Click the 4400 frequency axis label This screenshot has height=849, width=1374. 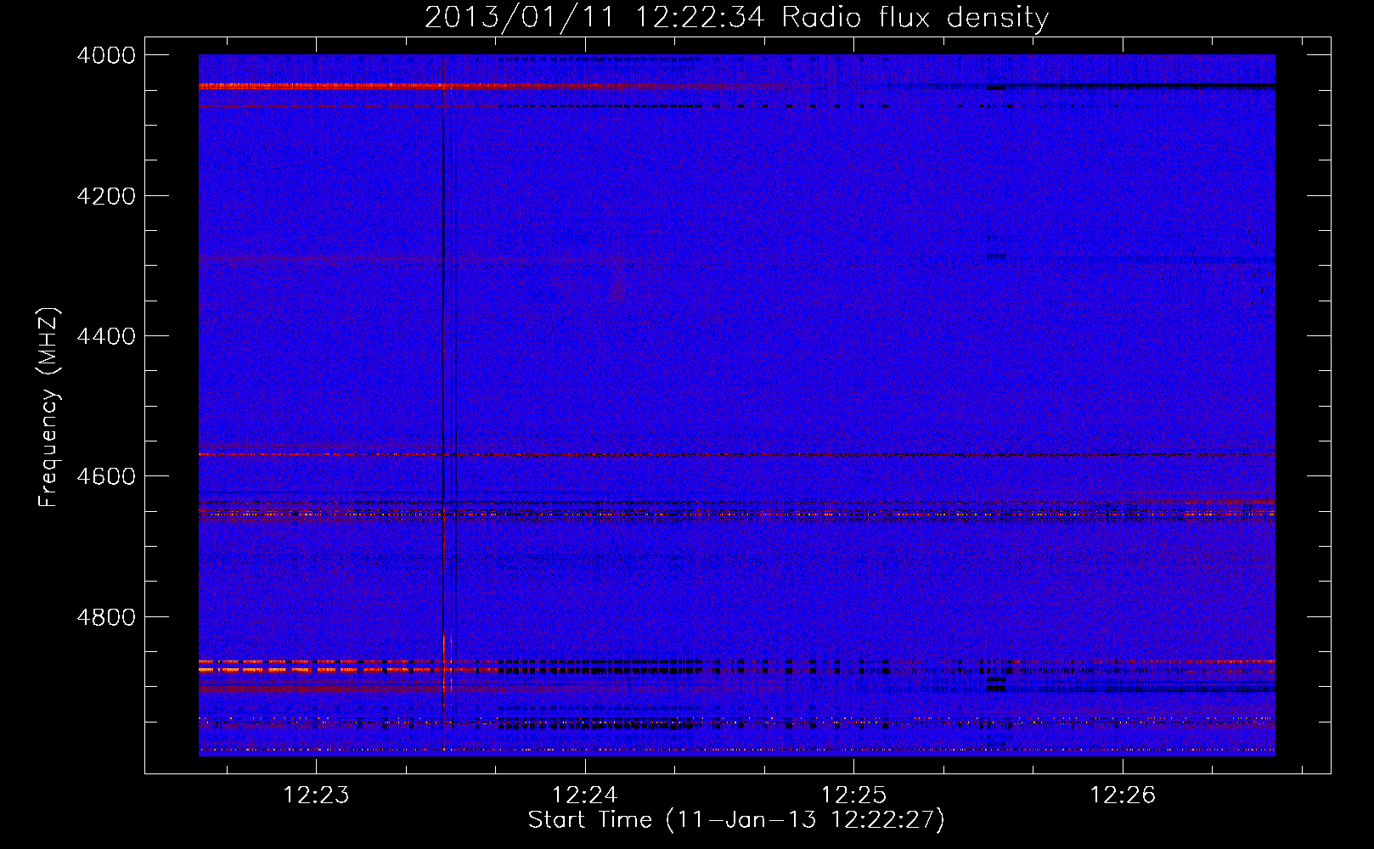[x=106, y=336]
